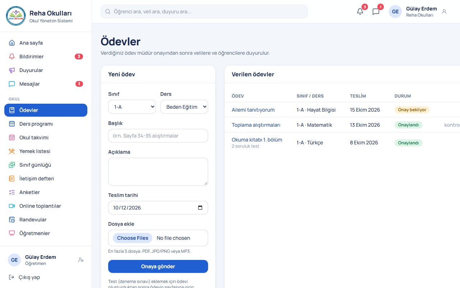The image size is (460, 288).
Task: Open Toplama alıştırmaları homework link
Action: click(x=256, y=125)
